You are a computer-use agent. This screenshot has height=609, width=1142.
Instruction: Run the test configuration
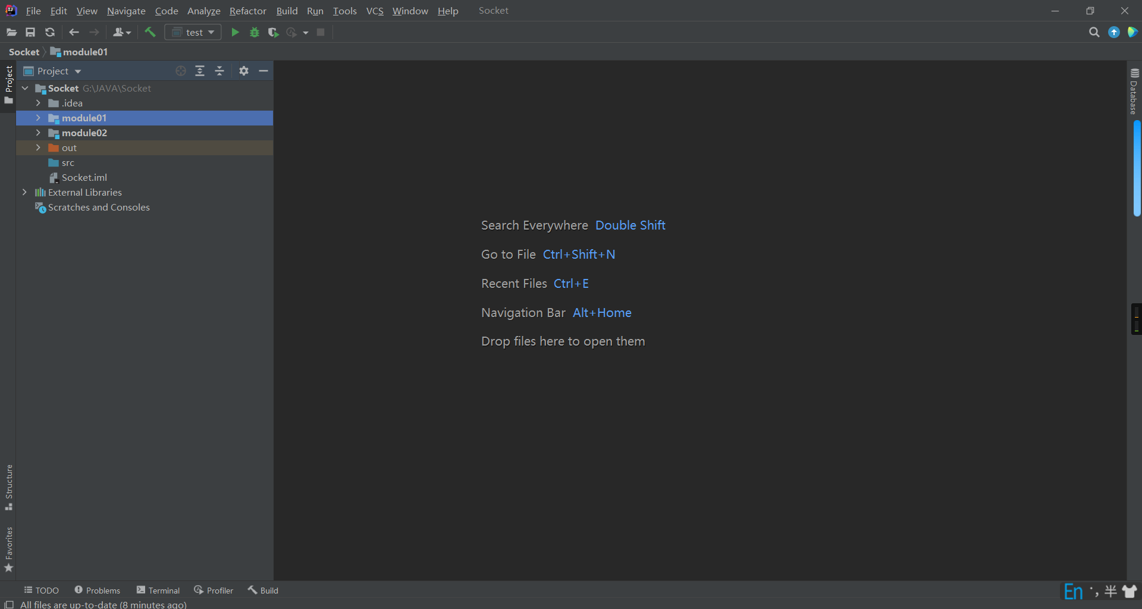pos(235,32)
